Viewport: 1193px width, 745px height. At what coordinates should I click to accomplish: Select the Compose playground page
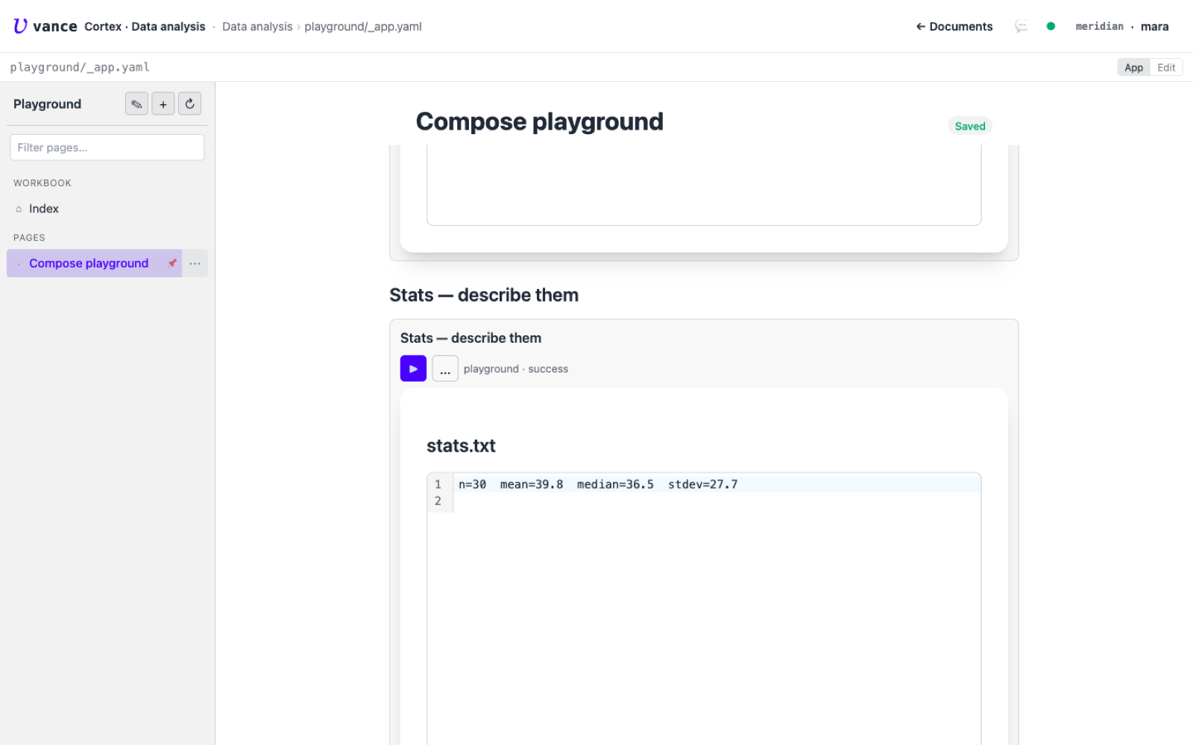coord(89,263)
